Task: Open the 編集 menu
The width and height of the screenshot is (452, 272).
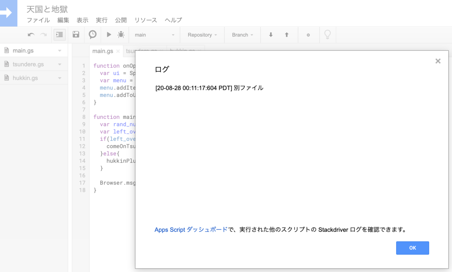Action: 63,20
